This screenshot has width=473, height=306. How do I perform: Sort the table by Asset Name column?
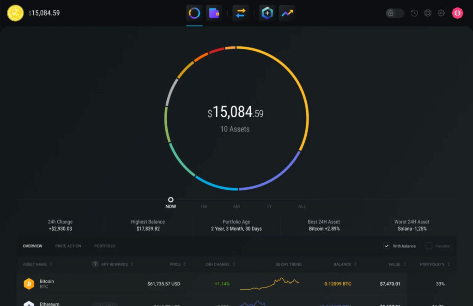pos(37,264)
